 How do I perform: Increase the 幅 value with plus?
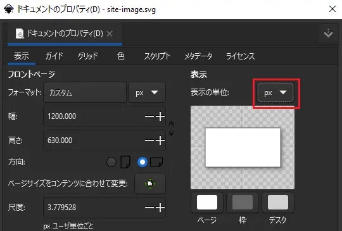pos(160,116)
